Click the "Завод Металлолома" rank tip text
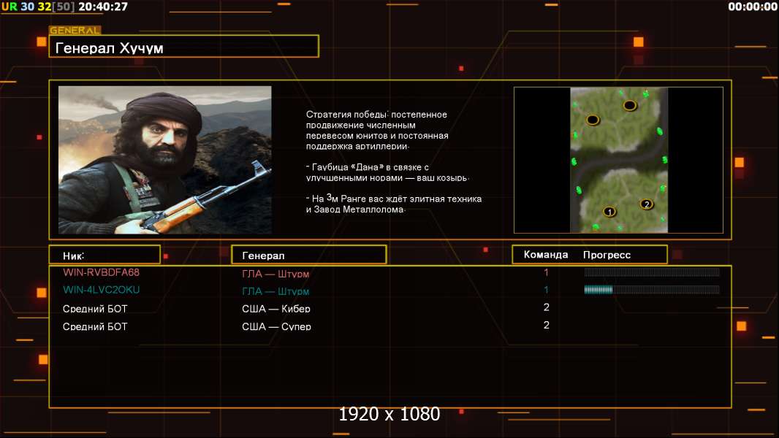Image resolution: width=779 pixels, height=438 pixels. [x=393, y=204]
